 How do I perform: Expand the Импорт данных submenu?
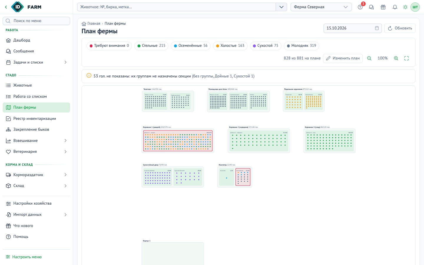(65, 215)
